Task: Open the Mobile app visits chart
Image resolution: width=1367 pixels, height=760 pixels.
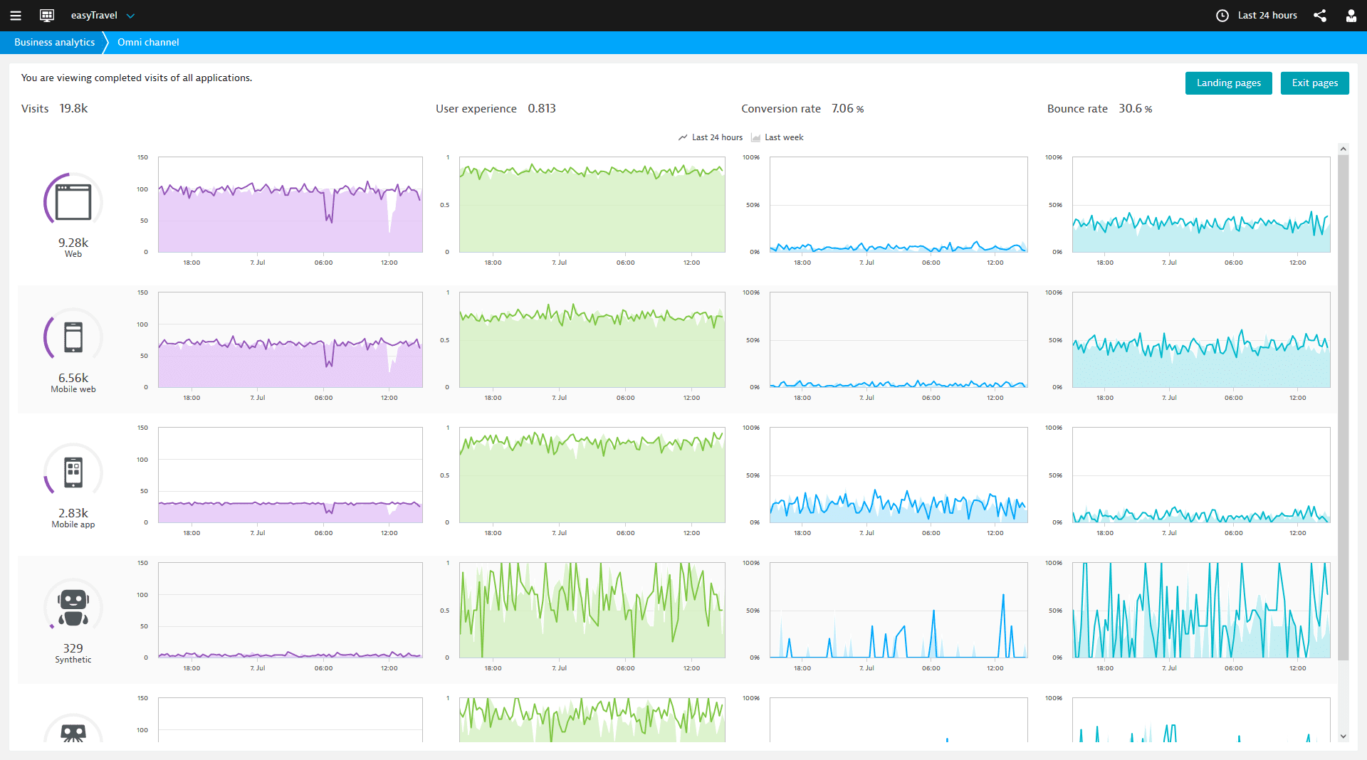Action: [290, 475]
